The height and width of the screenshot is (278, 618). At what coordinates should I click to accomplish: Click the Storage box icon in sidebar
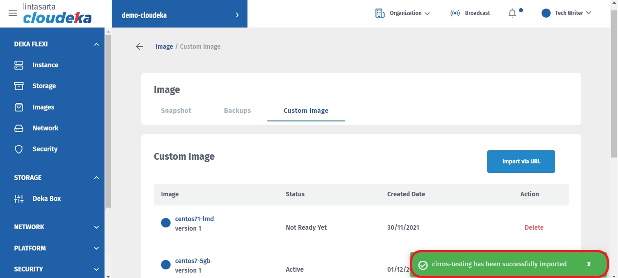tap(19, 86)
